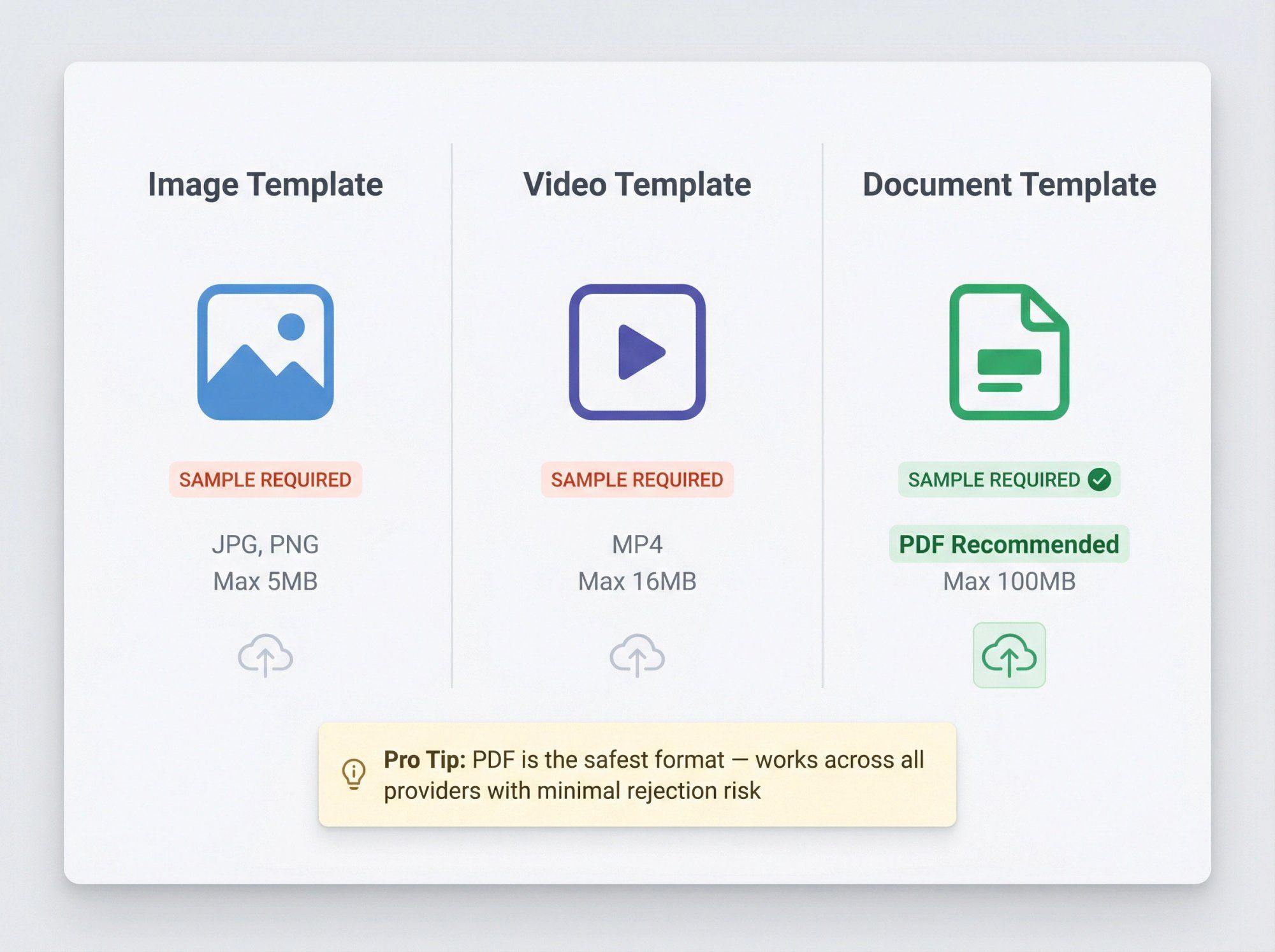Click the JPG, PNG format text

pos(265,545)
